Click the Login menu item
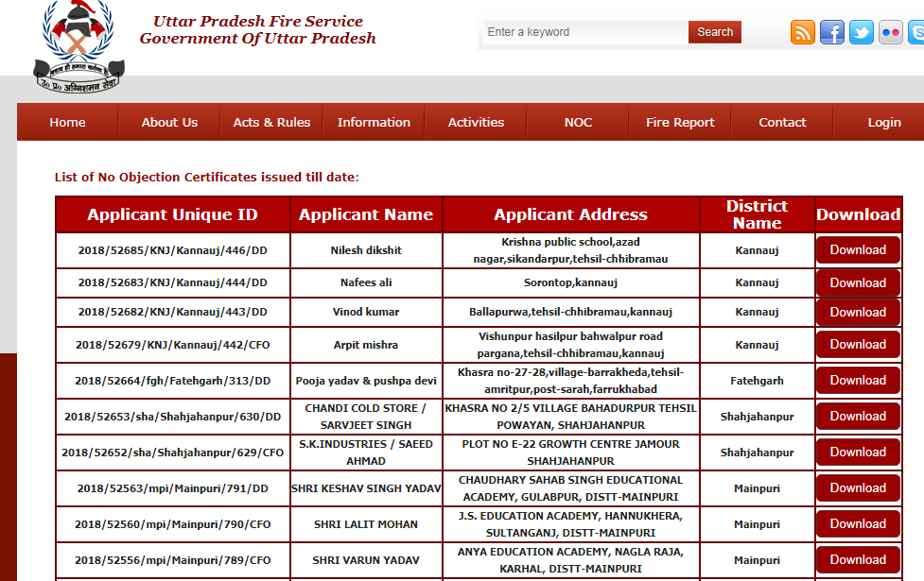 pyautogui.click(x=884, y=122)
